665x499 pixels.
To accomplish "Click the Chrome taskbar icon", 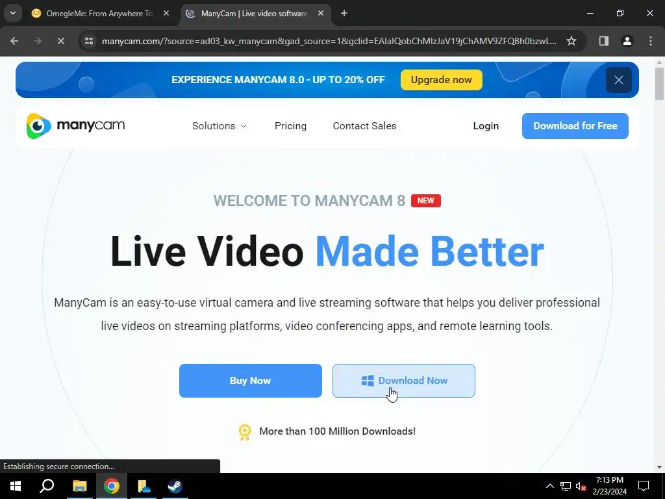I will 112,486.
